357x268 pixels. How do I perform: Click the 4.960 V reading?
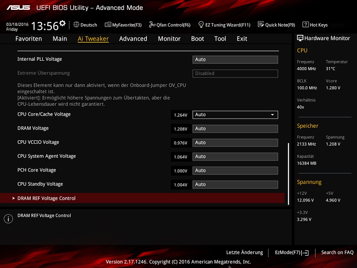333,200
